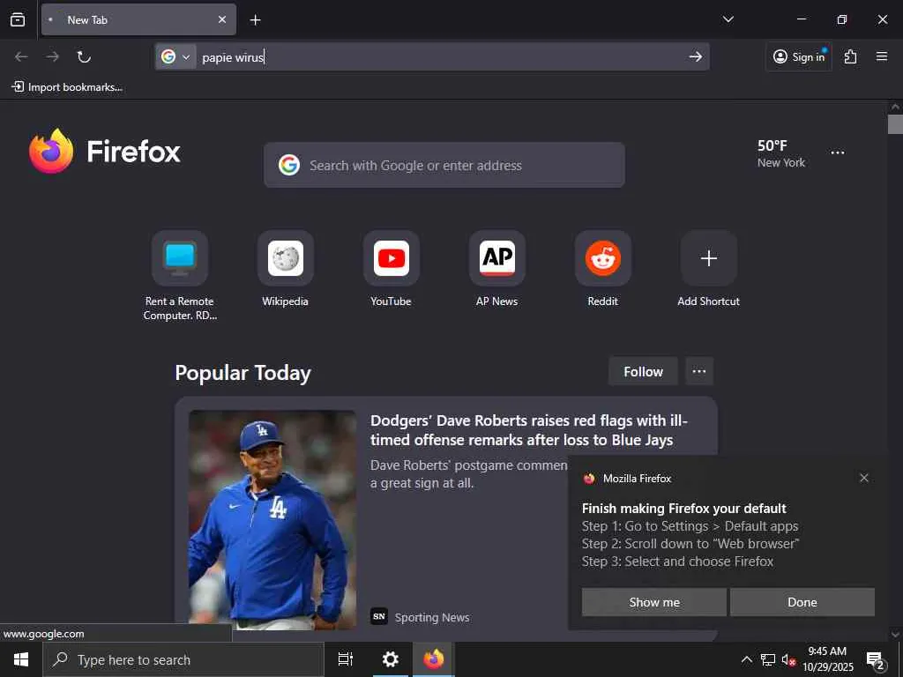Select the New Tab tab

point(138,19)
